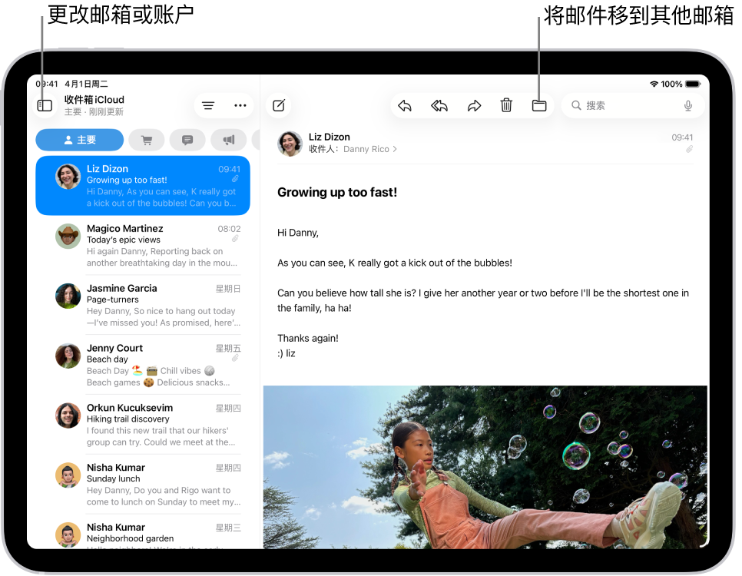The width and height of the screenshot is (742, 576).
Task: Click Wi-Fi icon in status bar
Action: 654,84
